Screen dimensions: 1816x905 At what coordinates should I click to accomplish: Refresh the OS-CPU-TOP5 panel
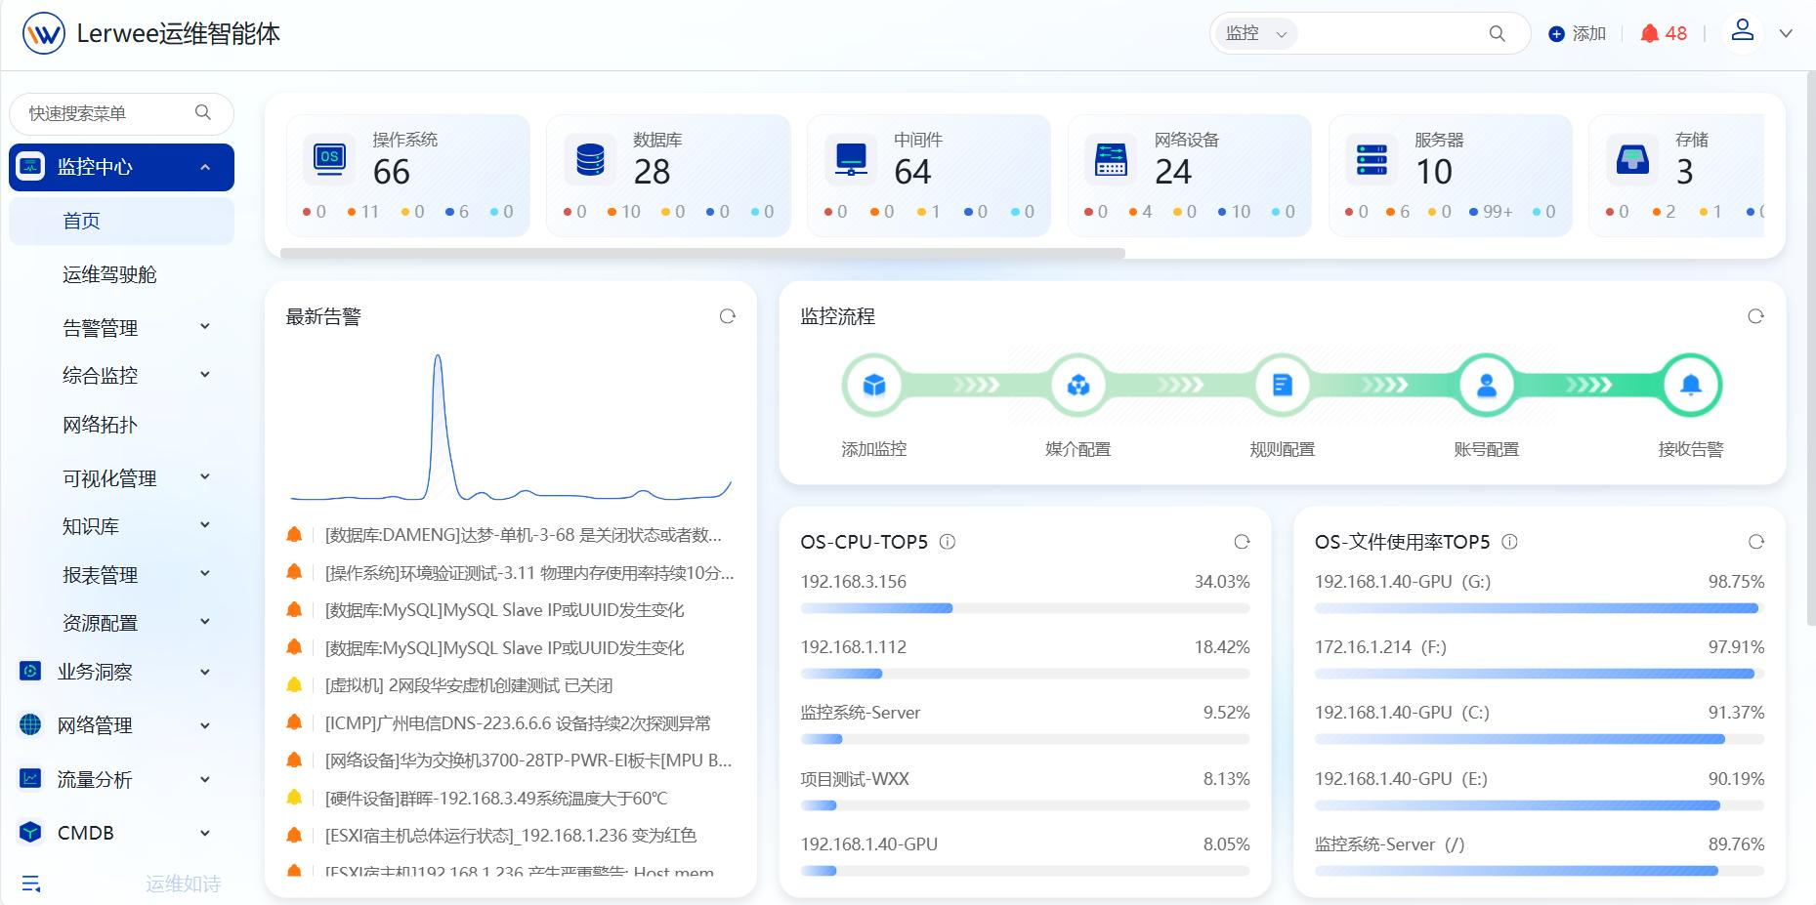point(1242,542)
